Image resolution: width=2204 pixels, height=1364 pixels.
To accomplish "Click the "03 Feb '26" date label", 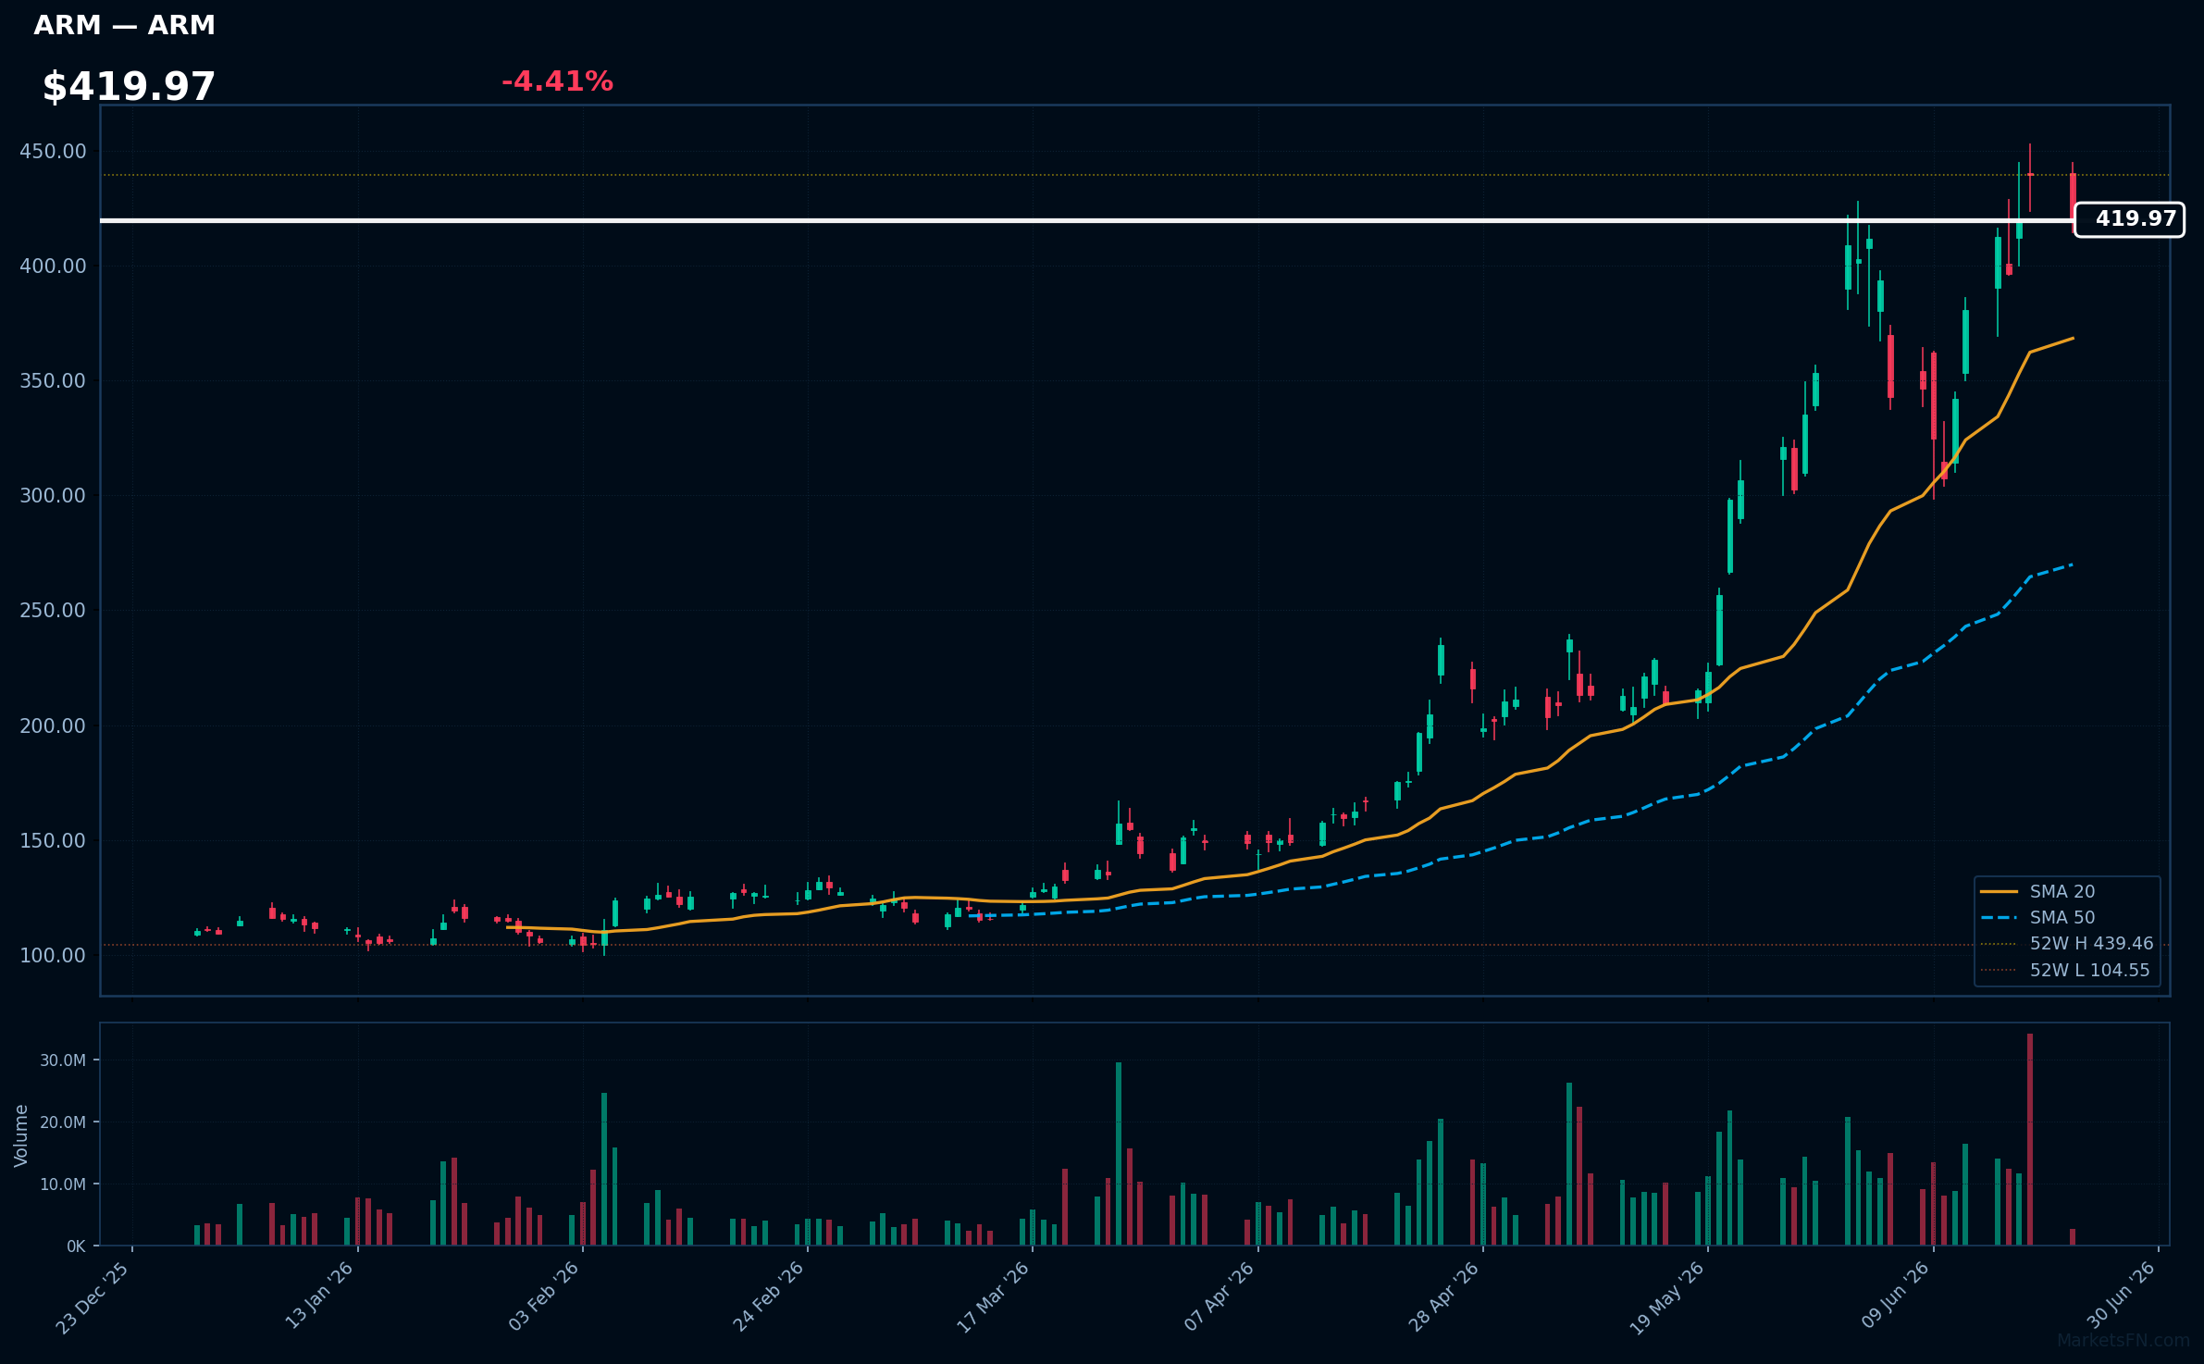I will coord(543,1296).
